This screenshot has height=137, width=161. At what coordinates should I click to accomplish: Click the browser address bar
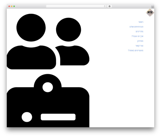tap(76, 6)
